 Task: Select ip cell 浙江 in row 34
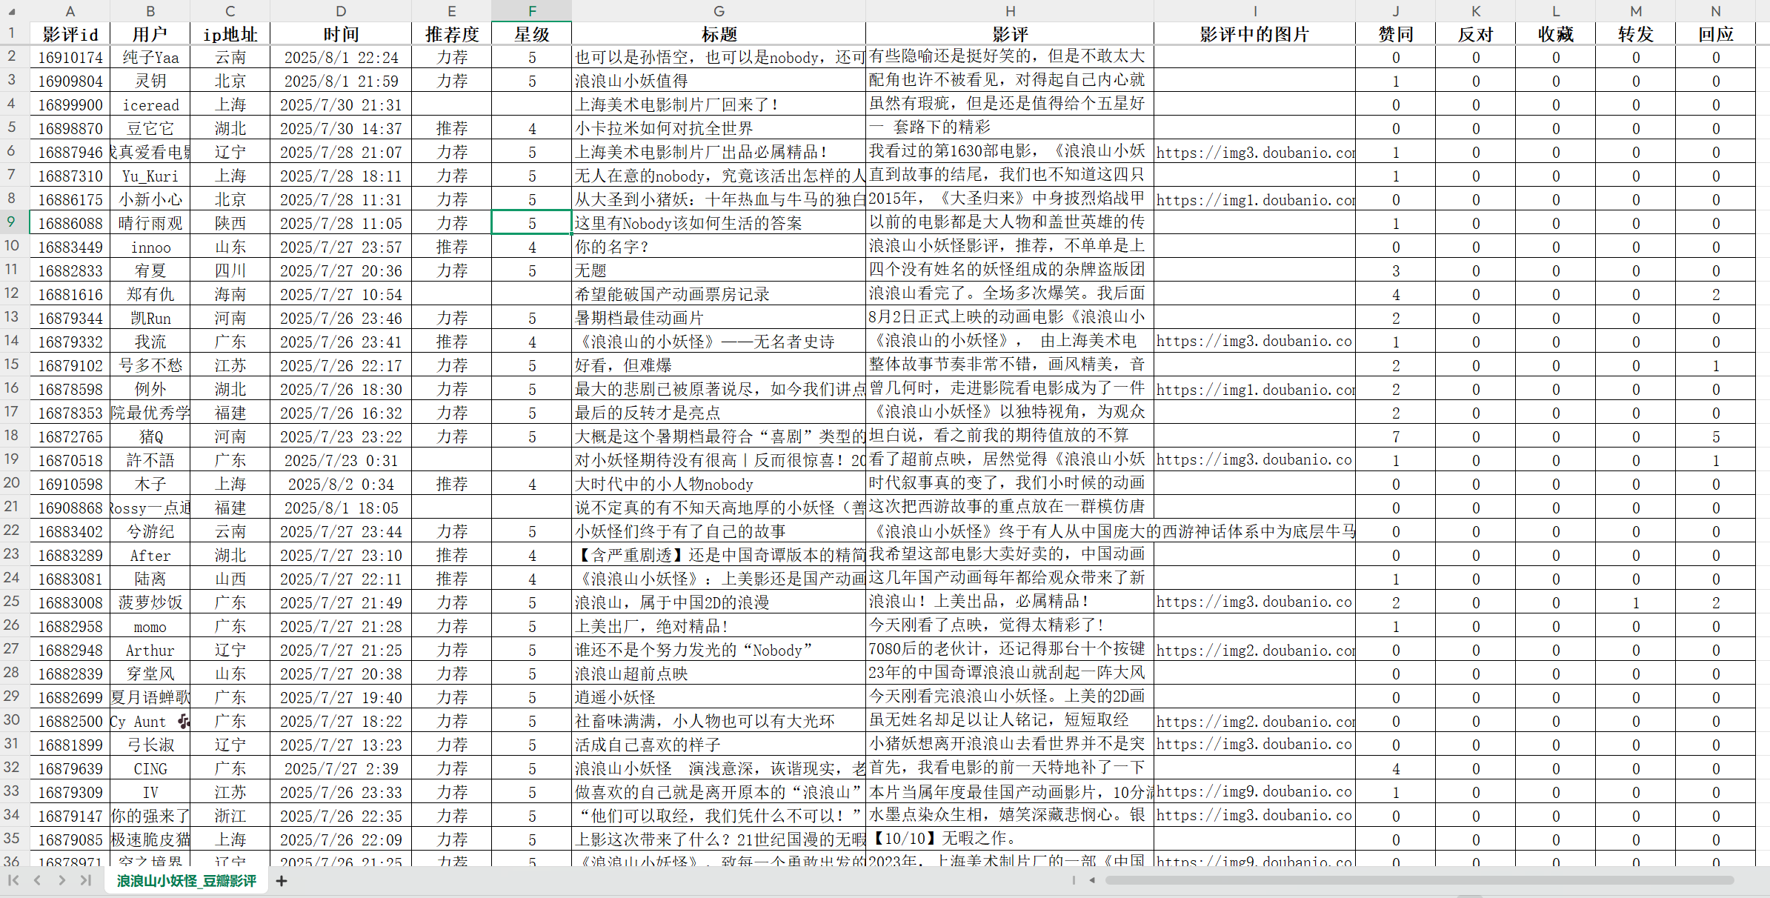pos(230,816)
